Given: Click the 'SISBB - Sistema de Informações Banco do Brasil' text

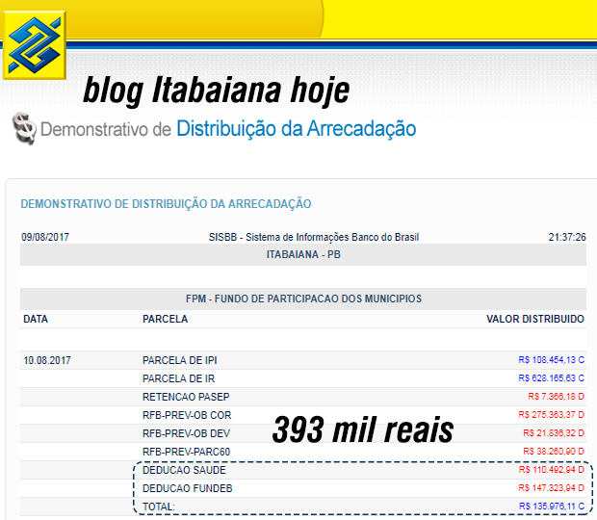Looking at the screenshot, I should (314, 237).
